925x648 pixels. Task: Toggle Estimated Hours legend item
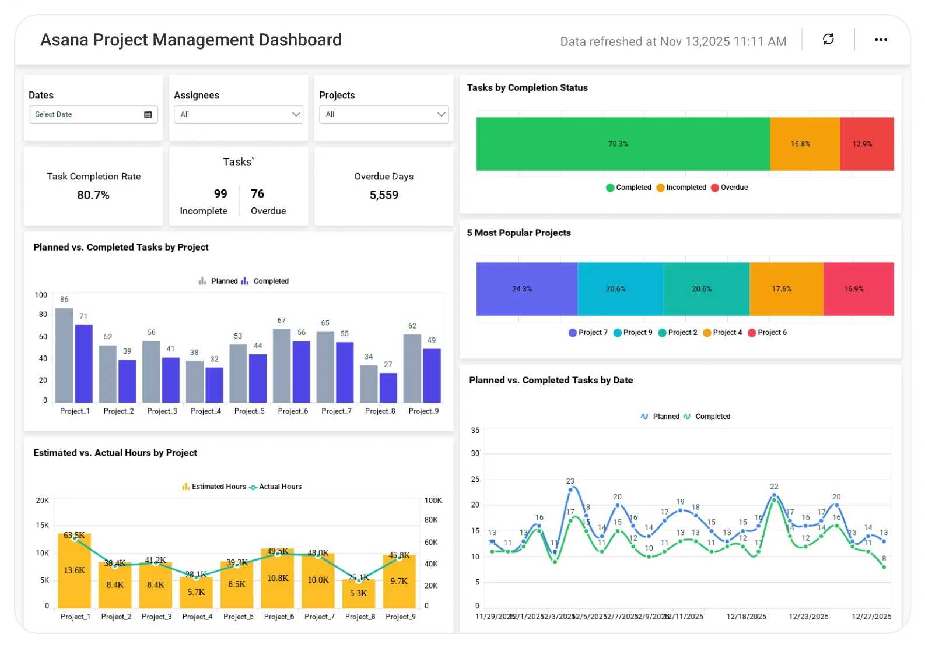tap(214, 487)
